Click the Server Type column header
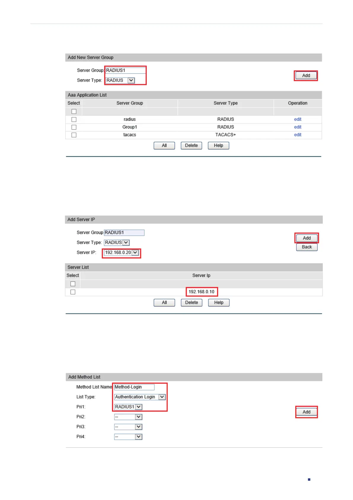353x500 pixels. [x=226, y=103]
